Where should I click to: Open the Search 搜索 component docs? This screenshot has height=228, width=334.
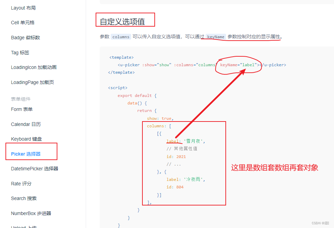pyautogui.click(x=24, y=198)
